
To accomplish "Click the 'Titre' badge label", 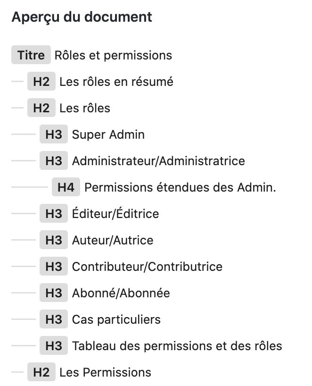I will [x=31, y=55].
